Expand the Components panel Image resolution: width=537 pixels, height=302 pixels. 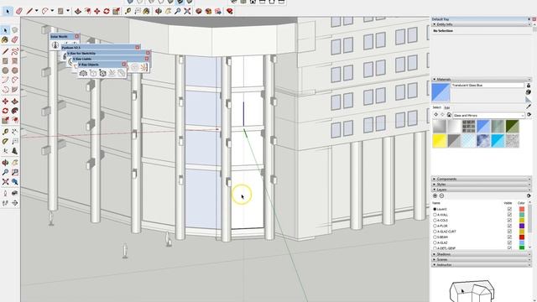435,179
